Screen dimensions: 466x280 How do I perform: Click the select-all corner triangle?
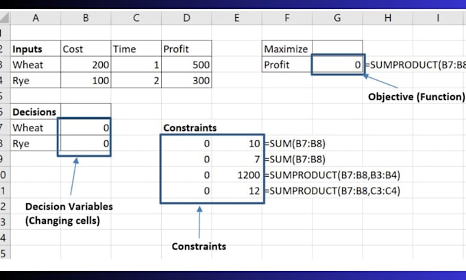point(5,18)
